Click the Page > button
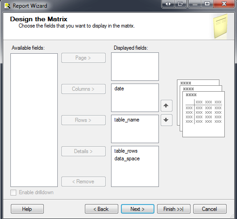Viewport: 237px width, 219px height. pyautogui.click(x=84, y=58)
